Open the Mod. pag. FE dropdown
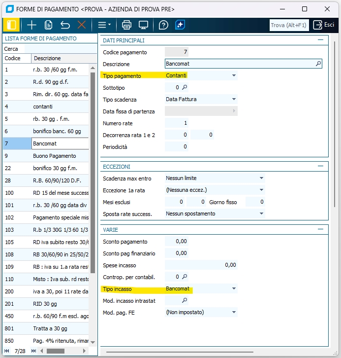 pos(234,312)
